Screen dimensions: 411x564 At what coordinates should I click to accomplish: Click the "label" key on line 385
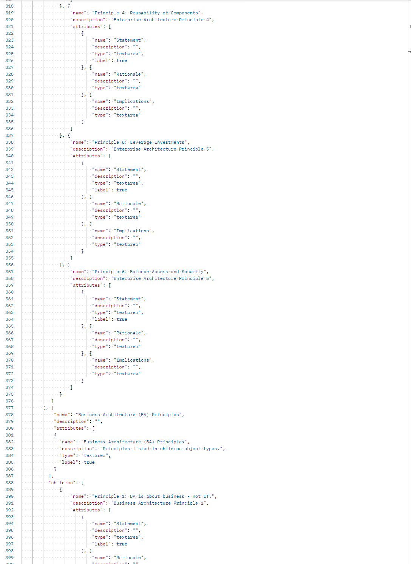coord(69,462)
